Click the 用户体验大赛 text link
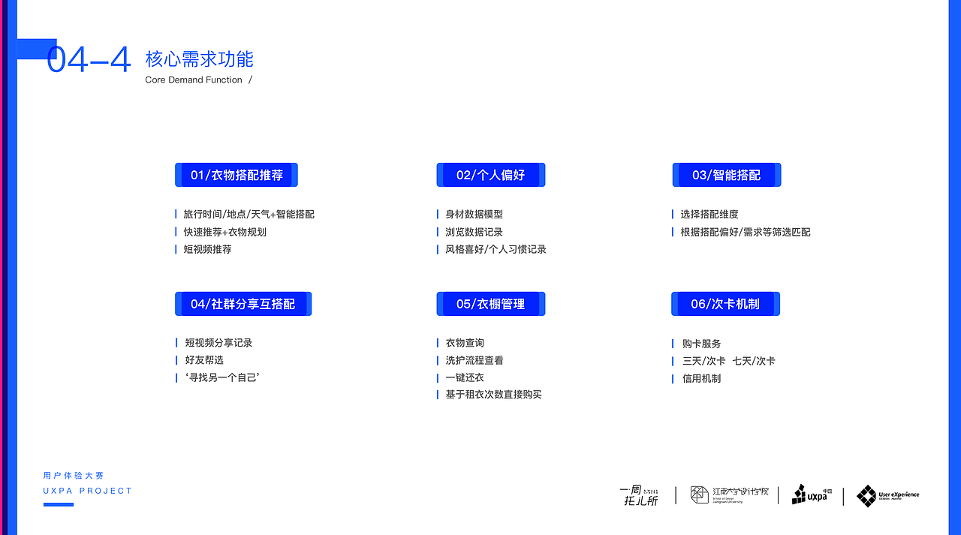 tap(72, 475)
